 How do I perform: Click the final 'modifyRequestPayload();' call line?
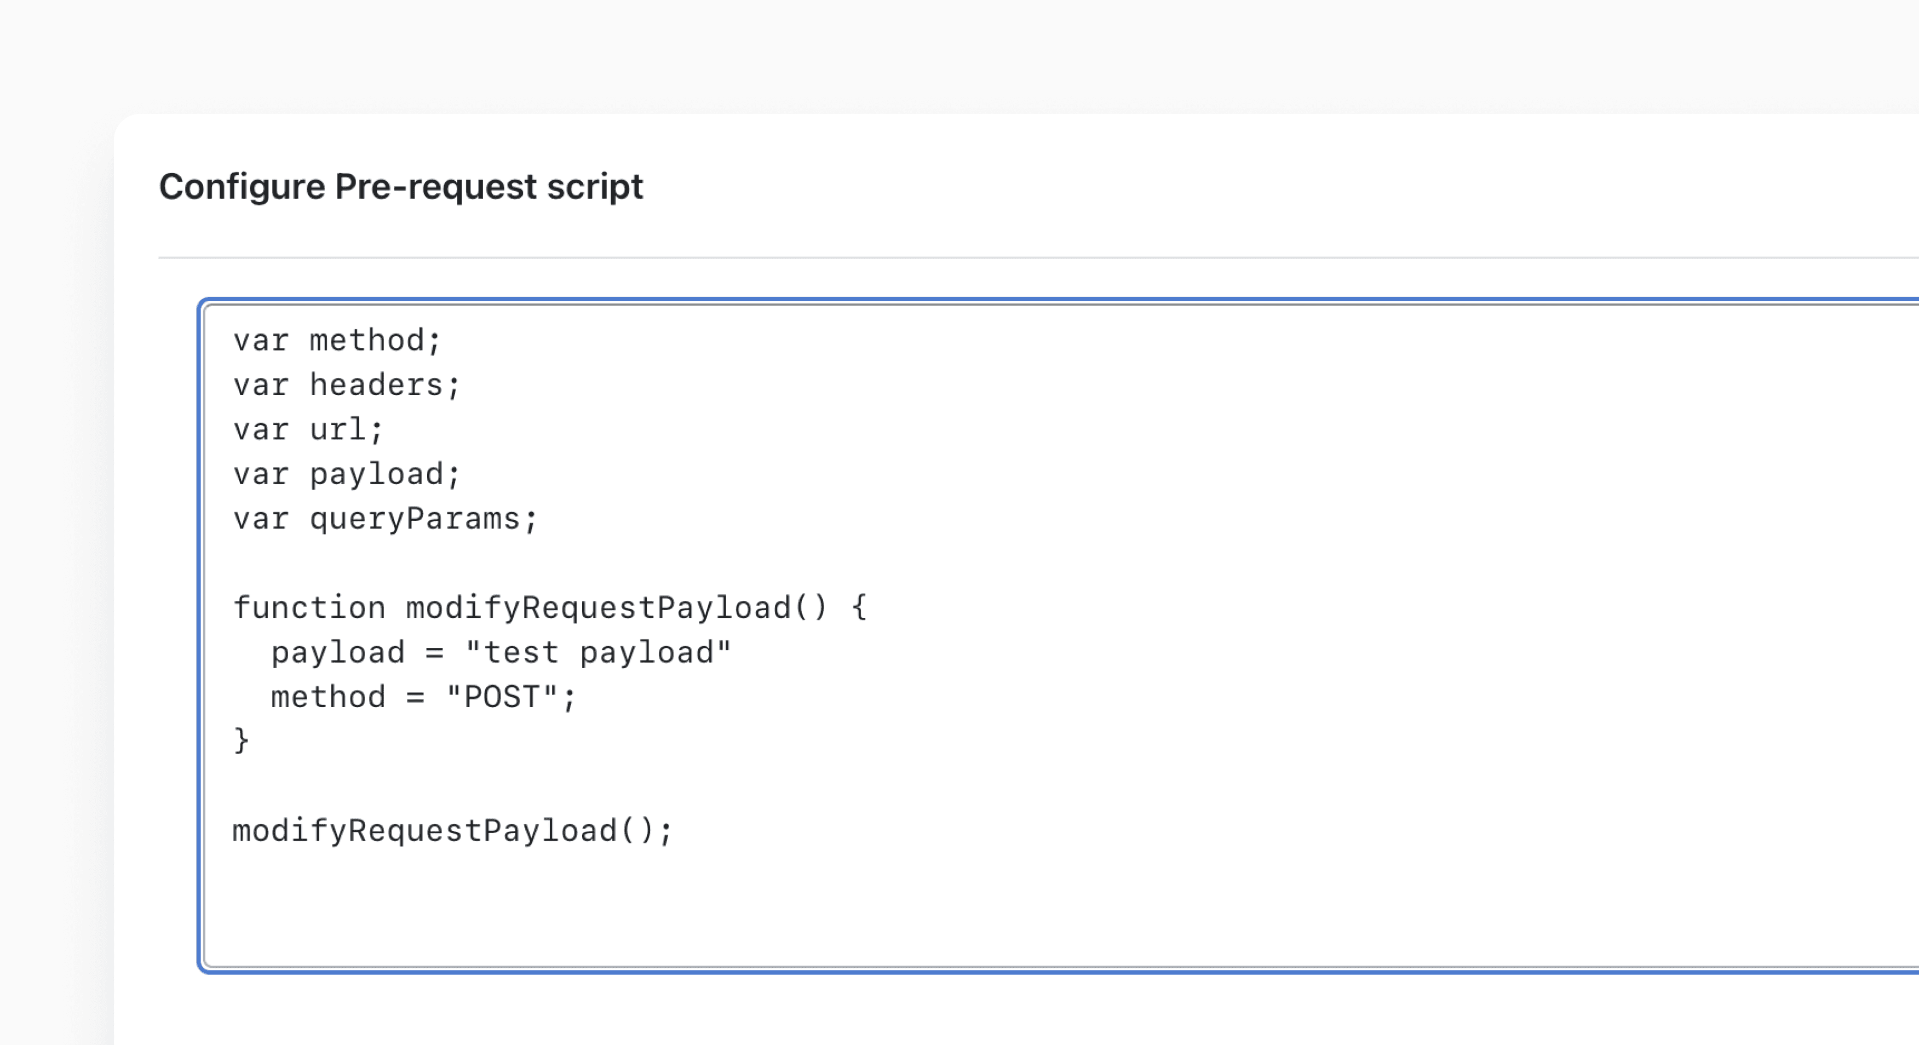[x=453, y=830]
